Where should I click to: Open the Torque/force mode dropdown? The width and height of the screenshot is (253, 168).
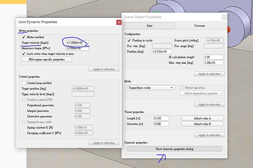[x=151, y=88]
